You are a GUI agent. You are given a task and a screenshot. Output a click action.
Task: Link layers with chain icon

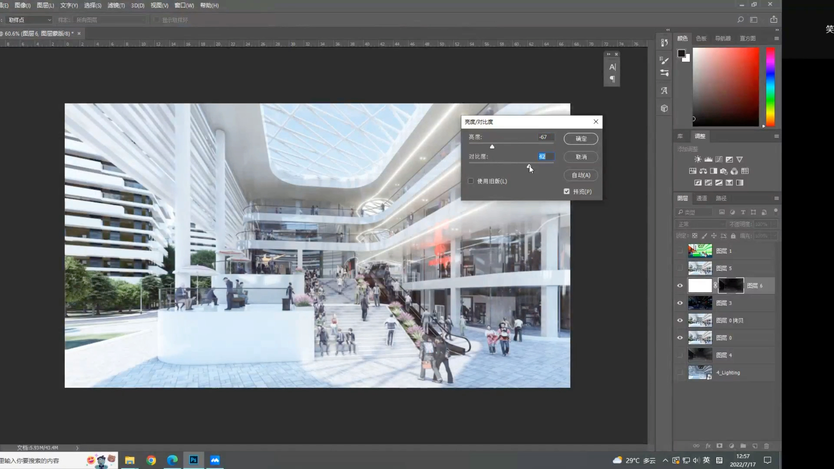coord(696,446)
